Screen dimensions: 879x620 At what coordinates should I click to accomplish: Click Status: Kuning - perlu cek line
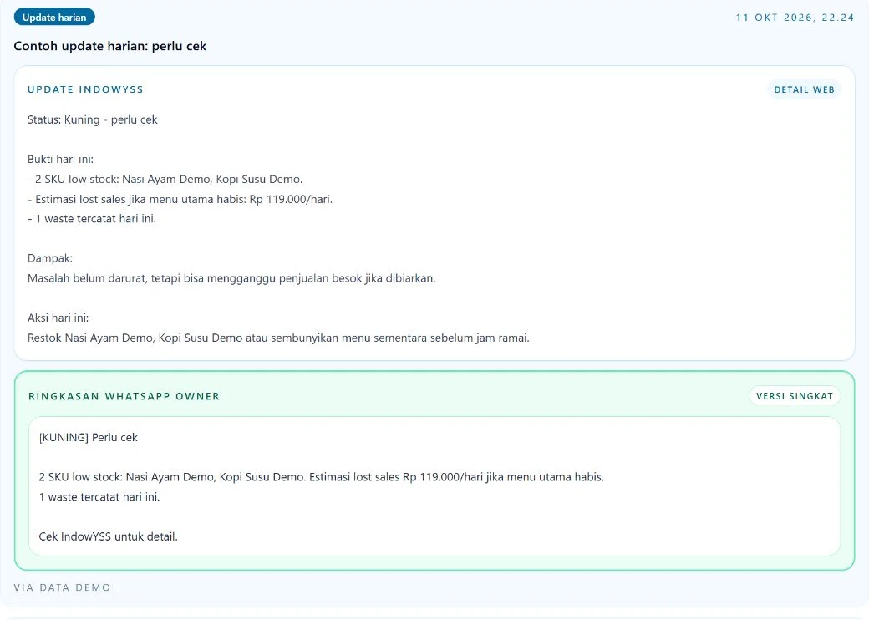pos(93,119)
